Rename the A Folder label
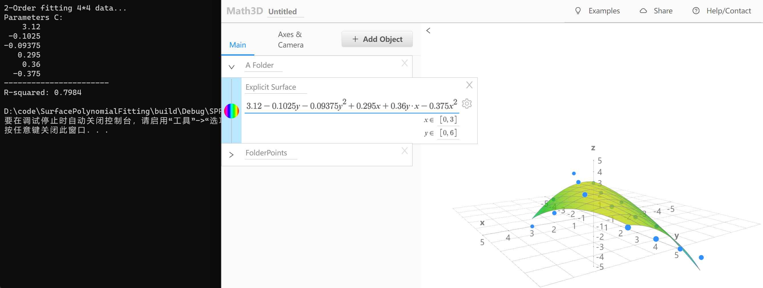 click(263, 65)
